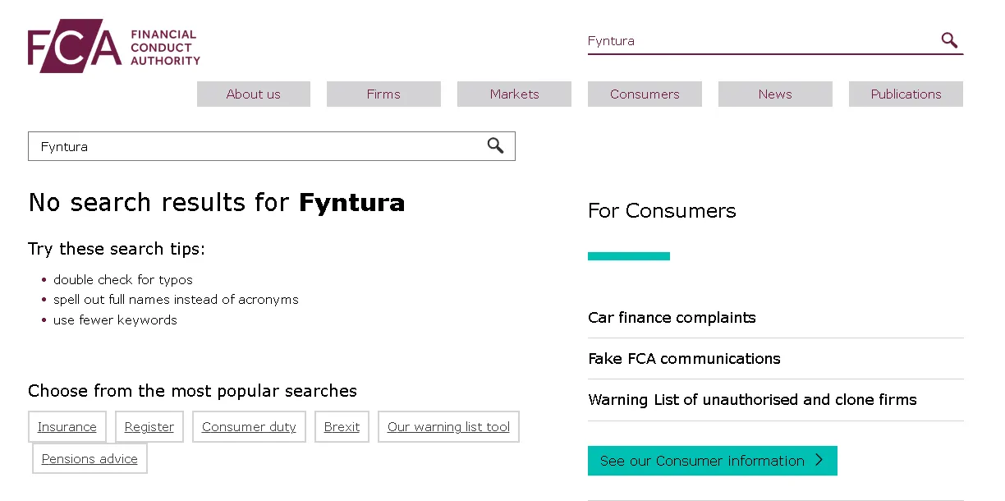
Task: Click the use fewer keywords tip
Action: click(115, 320)
